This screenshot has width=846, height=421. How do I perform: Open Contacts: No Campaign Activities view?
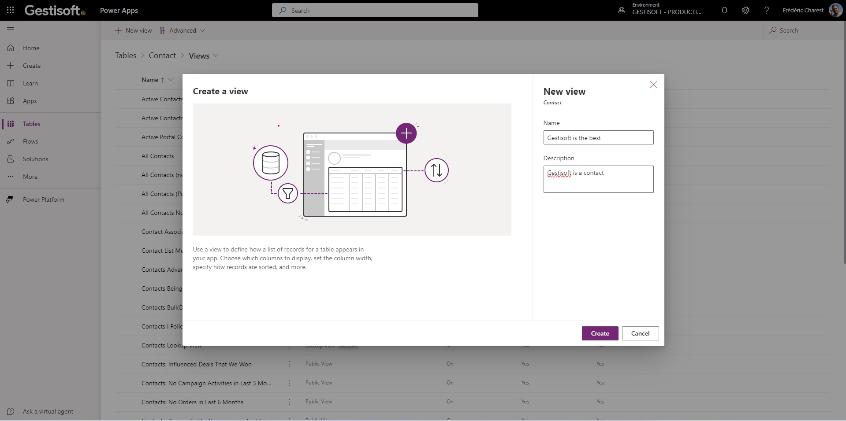pyautogui.click(x=206, y=383)
